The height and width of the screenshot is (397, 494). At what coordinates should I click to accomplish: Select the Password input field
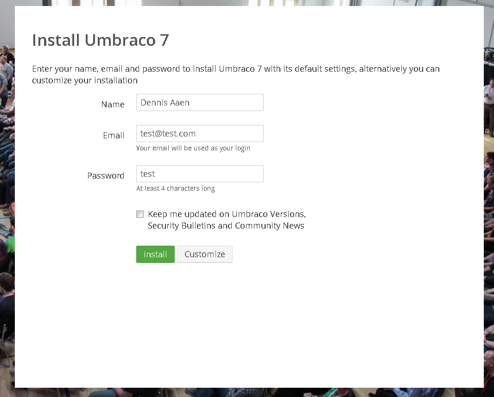tap(200, 174)
